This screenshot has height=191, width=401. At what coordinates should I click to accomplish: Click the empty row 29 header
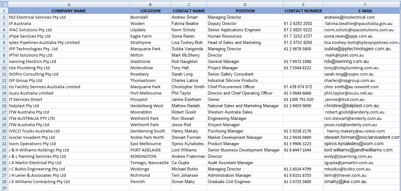click(4, 188)
